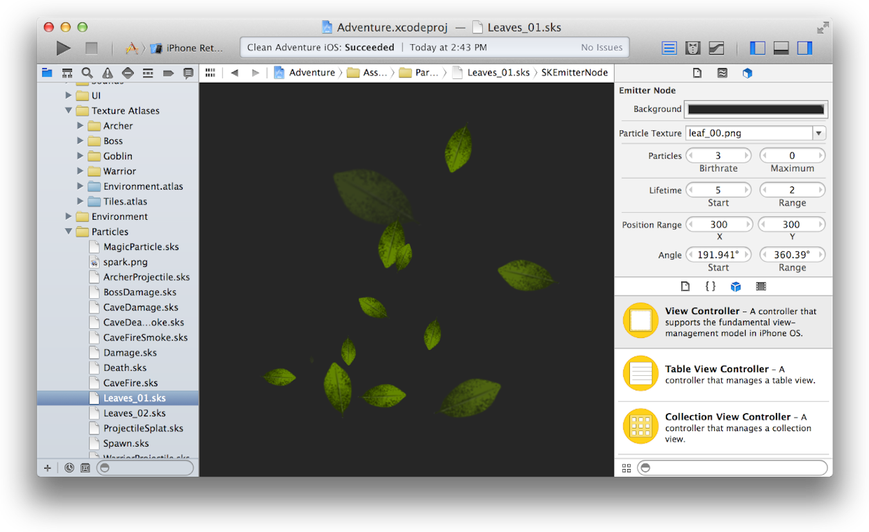Show the Issue navigator warning icon
Image resolution: width=869 pixels, height=532 pixels.
[107, 73]
